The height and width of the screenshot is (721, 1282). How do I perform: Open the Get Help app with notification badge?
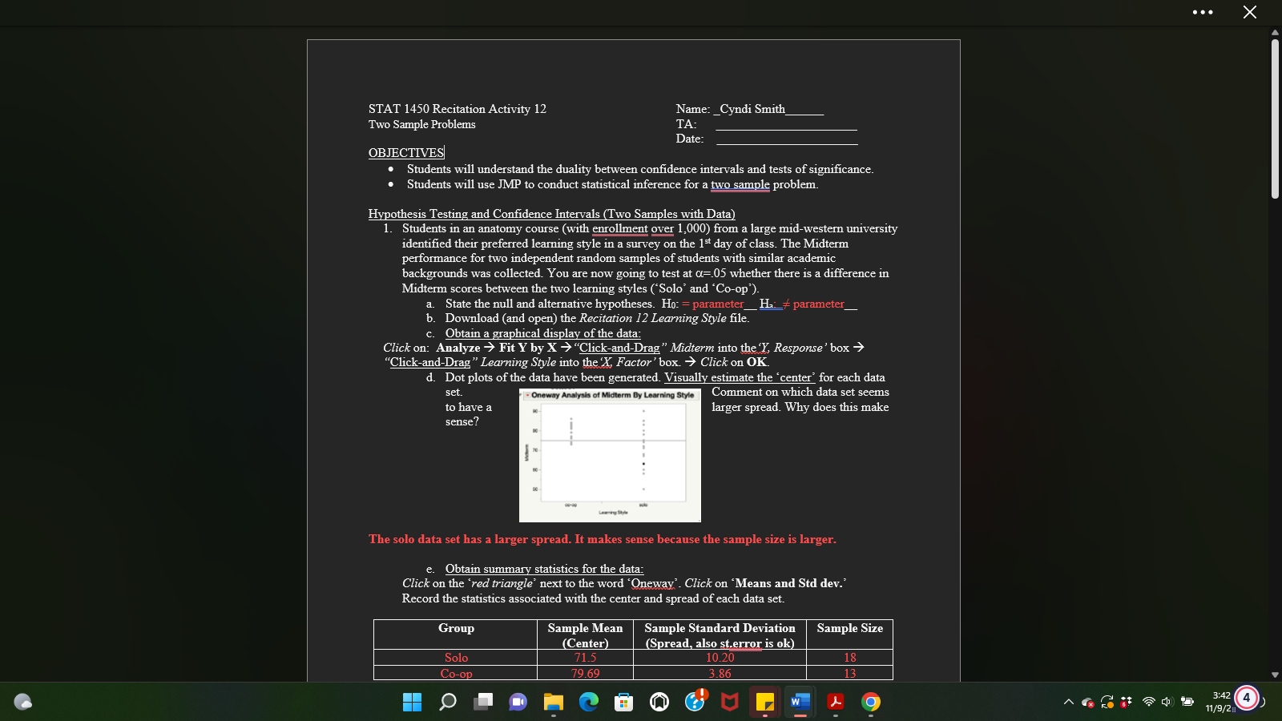(694, 702)
